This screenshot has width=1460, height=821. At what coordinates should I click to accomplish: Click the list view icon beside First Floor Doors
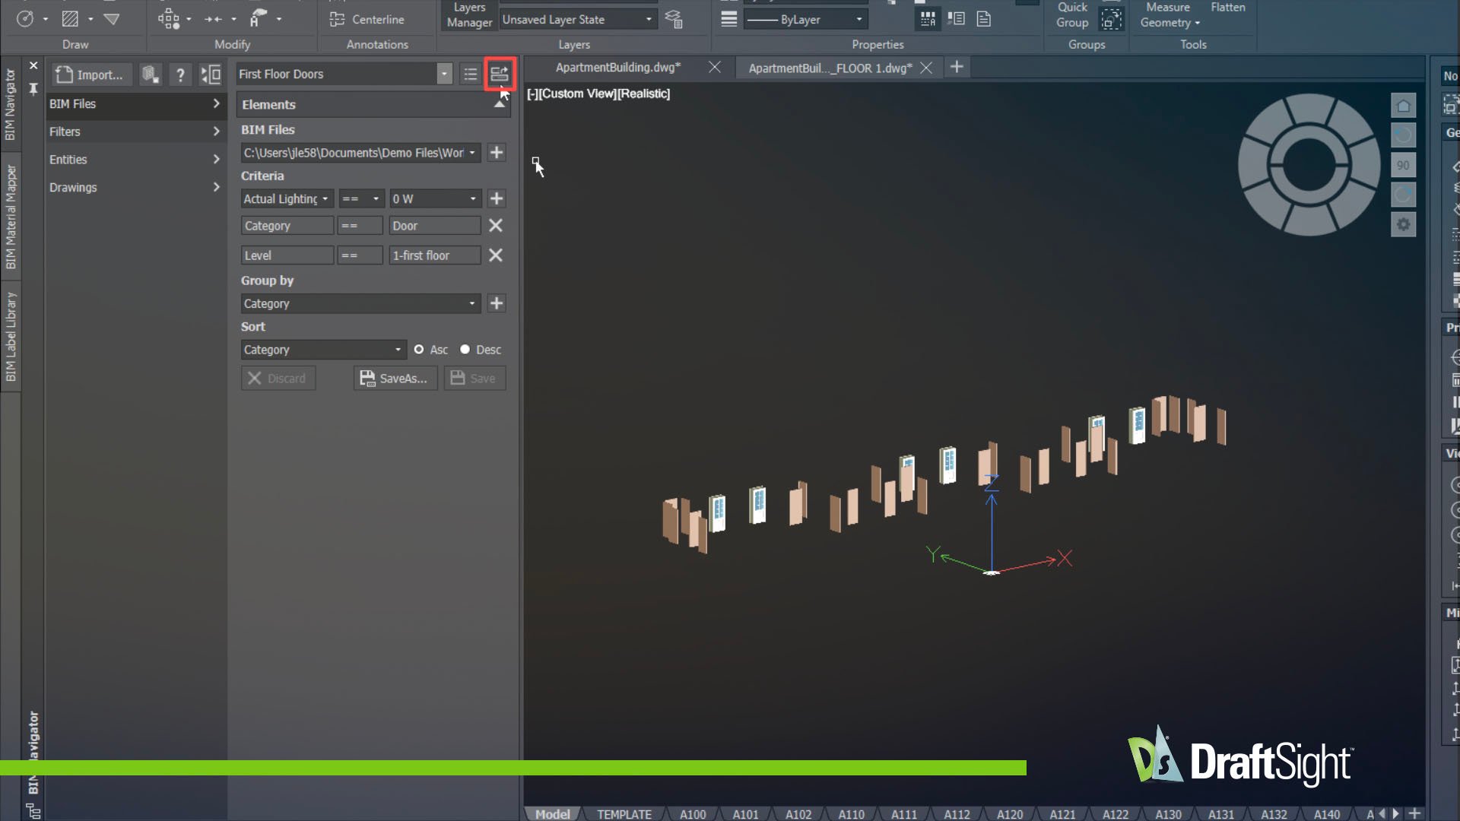[470, 74]
